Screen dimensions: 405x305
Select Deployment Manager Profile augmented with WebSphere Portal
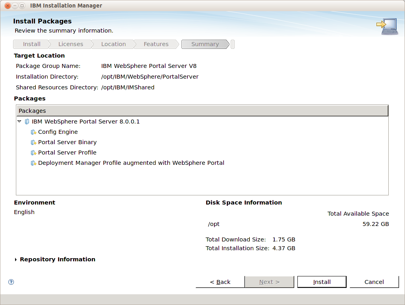[x=131, y=163]
